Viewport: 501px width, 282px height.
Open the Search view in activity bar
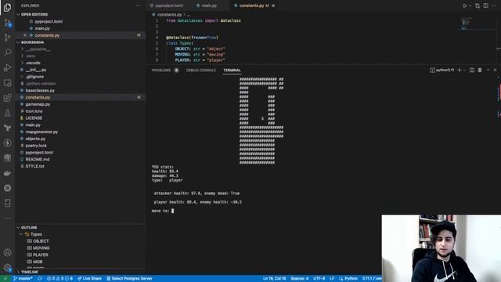click(7, 52)
